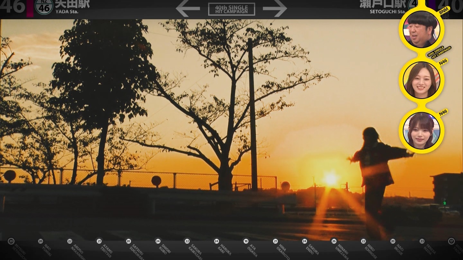Click the left arrow in the top bar
Image resolution: width=463 pixels, height=260 pixels.
coord(188,8)
